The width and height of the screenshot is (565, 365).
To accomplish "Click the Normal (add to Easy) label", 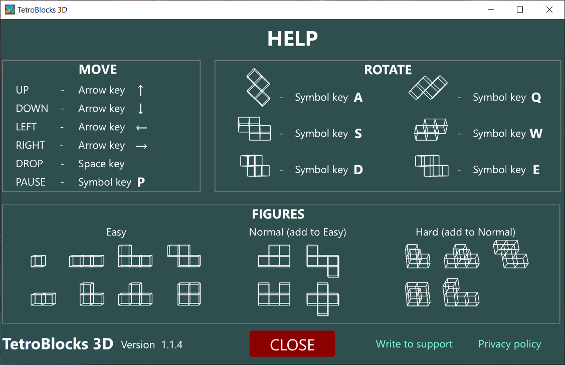I will (298, 232).
